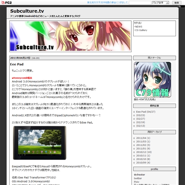
Task: Open the CG Gallery category
Action: point(141,30)
